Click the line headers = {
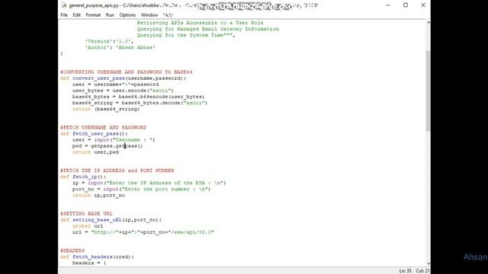 click(89, 263)
